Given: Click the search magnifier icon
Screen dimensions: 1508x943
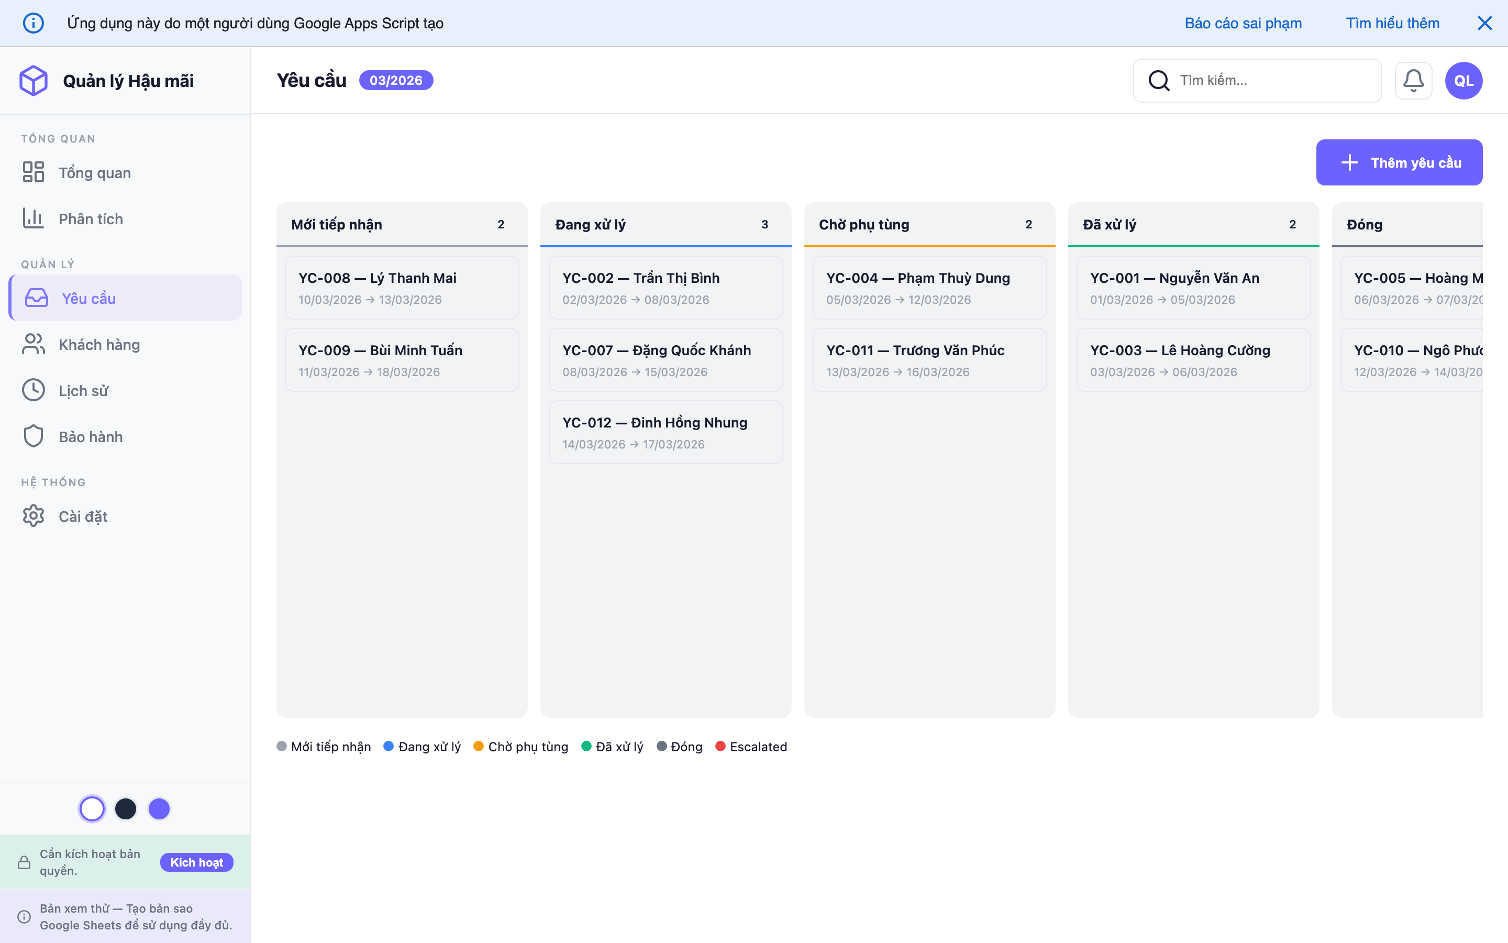Looking at the screenshot, I should (1158, 81).
